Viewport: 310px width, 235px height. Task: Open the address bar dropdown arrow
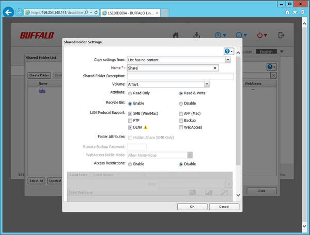coord(91,12)
